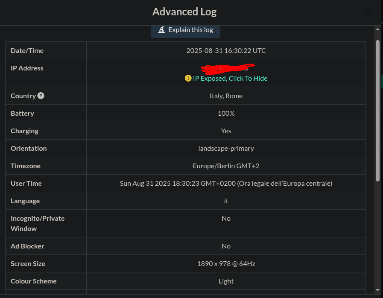Select the Date/Time value 2025-08-31 16:30:22 UTC
The image size is (383, 298).
point(226,50)
